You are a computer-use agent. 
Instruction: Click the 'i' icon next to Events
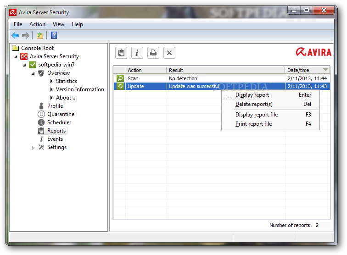coord(41,139)
